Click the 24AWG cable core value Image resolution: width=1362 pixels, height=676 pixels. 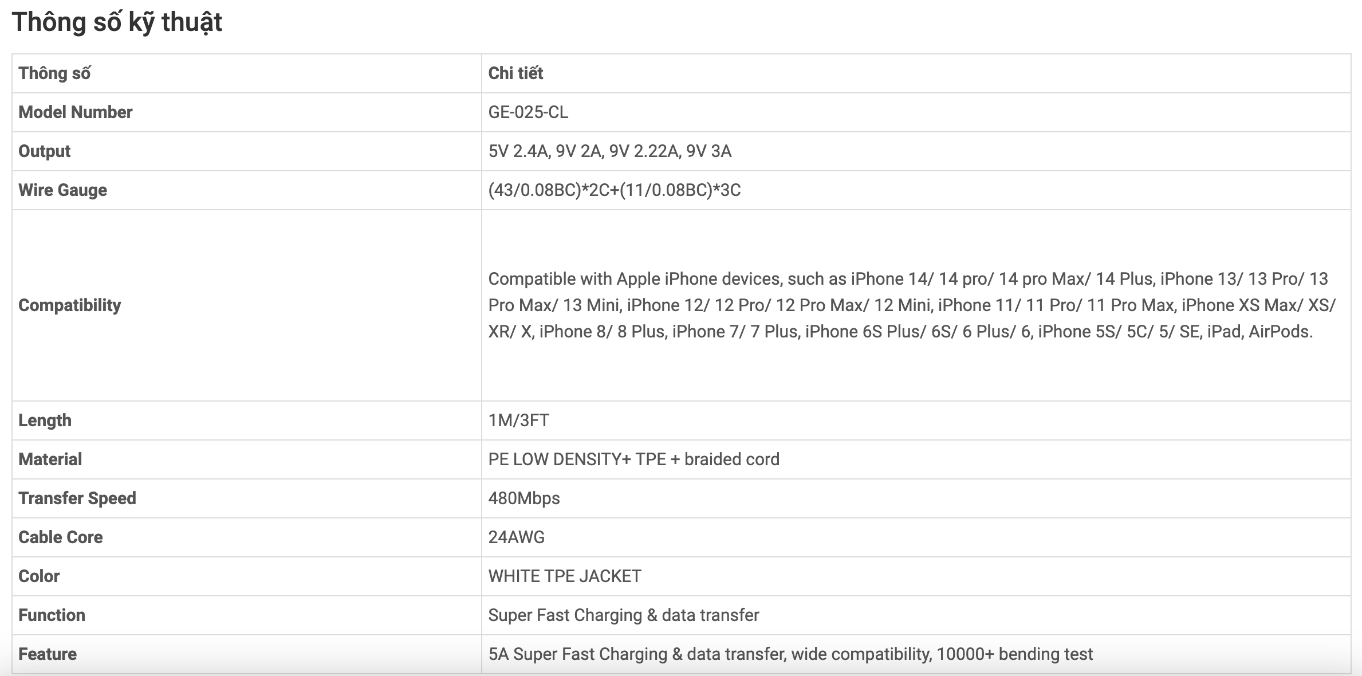pos(517,537)
